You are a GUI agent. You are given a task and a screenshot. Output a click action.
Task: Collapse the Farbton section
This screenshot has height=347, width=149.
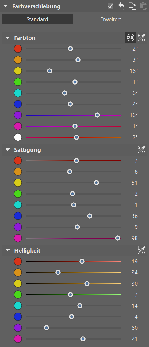[x=8, y=38]
